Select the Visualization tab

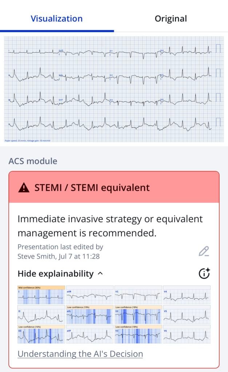click(56, 19)
